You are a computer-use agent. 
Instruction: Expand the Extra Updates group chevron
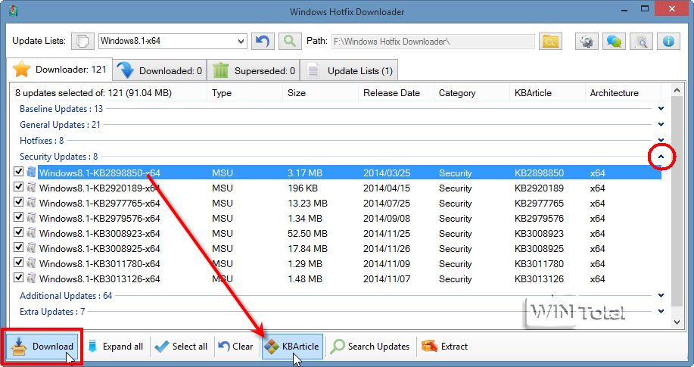(661, 311)
